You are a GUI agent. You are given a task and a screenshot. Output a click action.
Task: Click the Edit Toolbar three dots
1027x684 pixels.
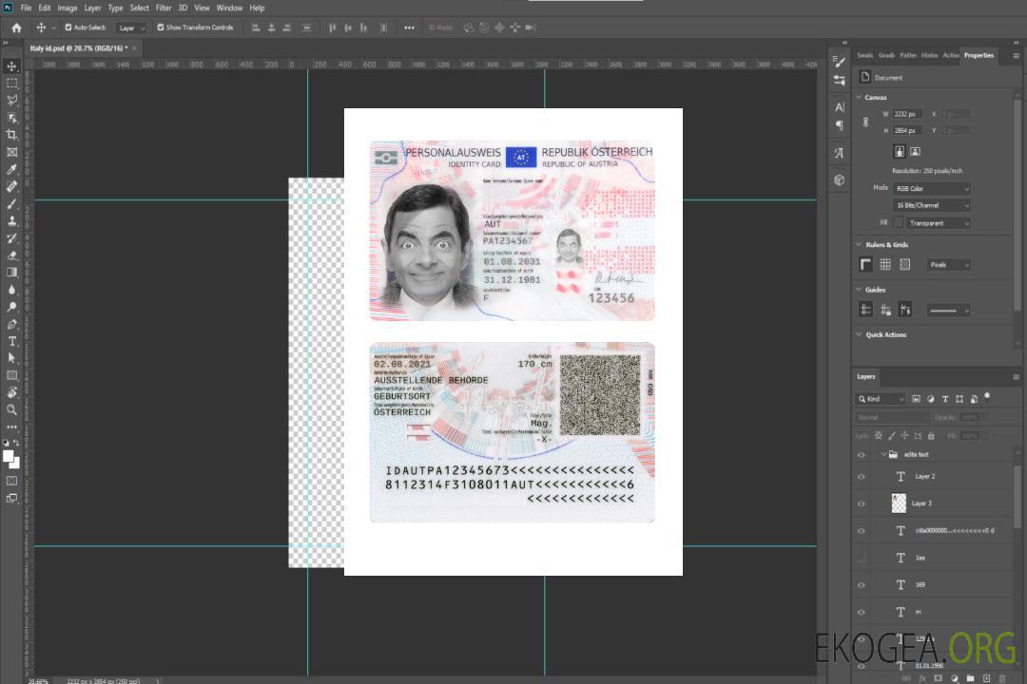[x=11, y=427]
